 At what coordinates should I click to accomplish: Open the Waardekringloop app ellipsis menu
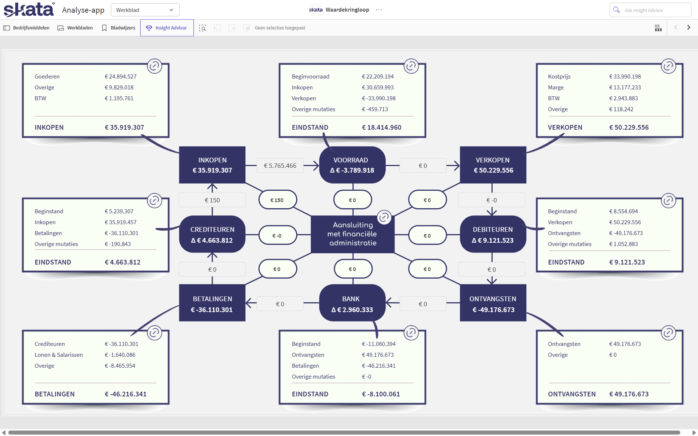(x=379, y=10)
